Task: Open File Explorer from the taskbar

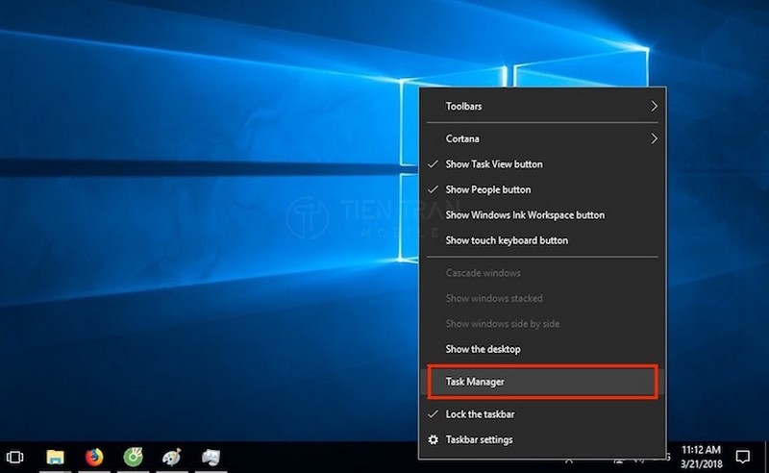Action: [x=56, y=455]
